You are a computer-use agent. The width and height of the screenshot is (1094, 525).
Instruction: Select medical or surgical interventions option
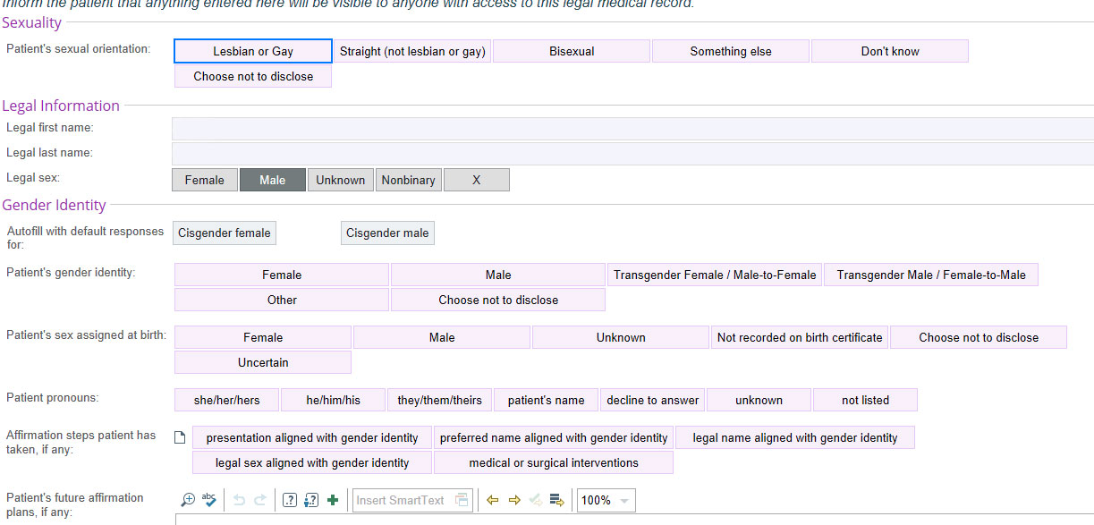pos(553,462)
